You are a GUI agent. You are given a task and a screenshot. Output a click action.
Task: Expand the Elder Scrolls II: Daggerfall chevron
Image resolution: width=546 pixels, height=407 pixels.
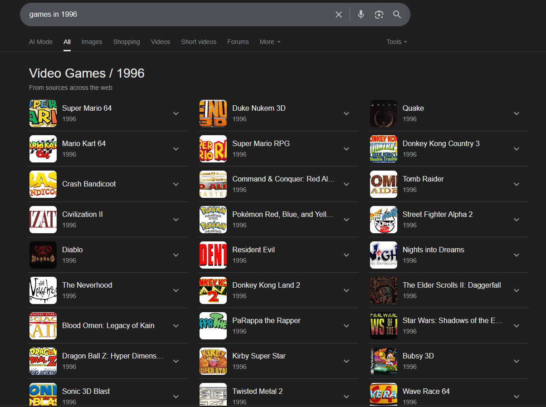pyautogui.click(x=517, y=290)
